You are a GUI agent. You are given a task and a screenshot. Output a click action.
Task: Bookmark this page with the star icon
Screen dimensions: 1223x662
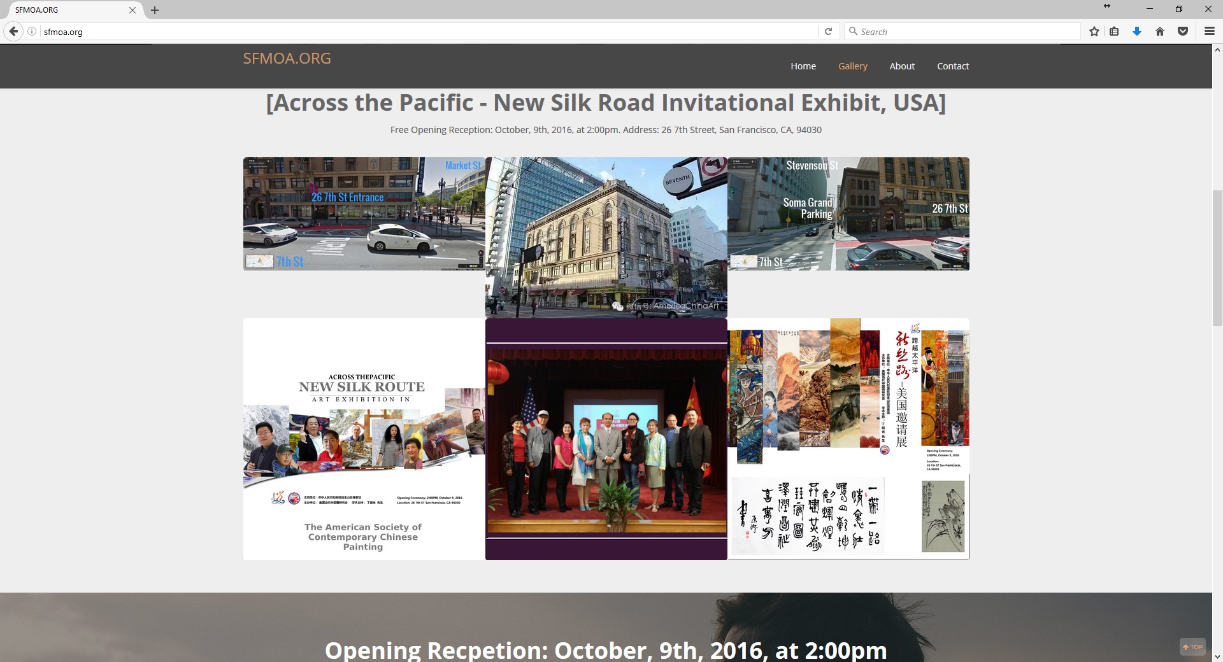point(1094,31)
